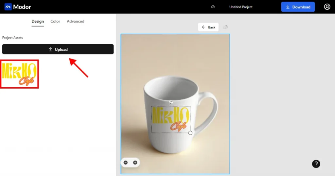335x176 pixels.
Task: Click the Upload button
Action: [x=58, y=49]
